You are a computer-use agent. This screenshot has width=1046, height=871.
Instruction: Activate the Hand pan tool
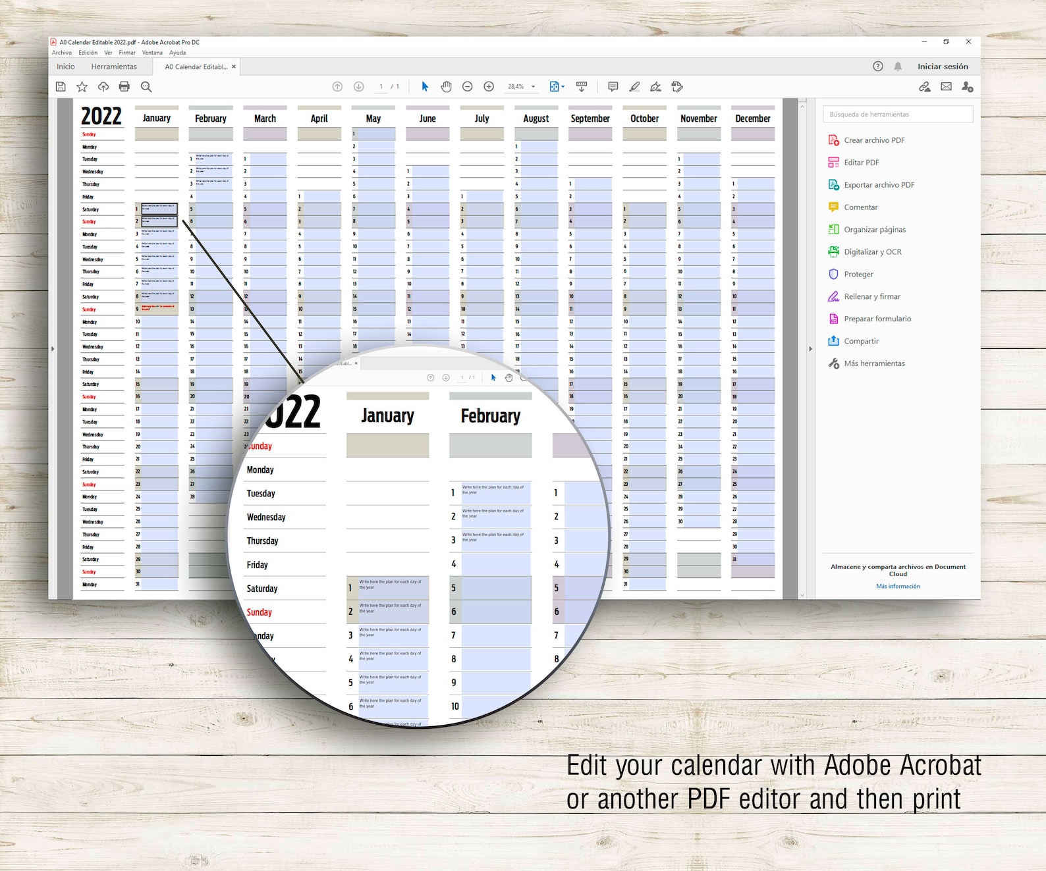446,86
